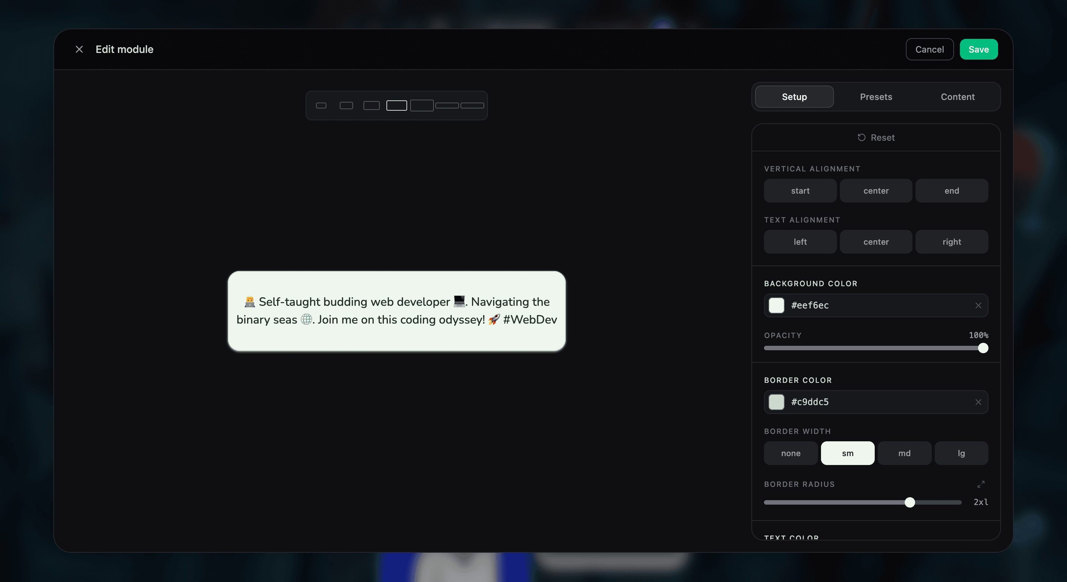Image resolution: width=1067 pixels, height=582 pixels.
Task: Clear the border color with its X icon
Action: 978,402
